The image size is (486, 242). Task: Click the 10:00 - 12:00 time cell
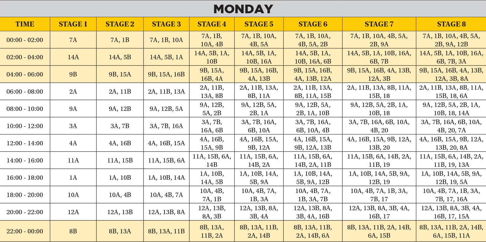(25, 126)
